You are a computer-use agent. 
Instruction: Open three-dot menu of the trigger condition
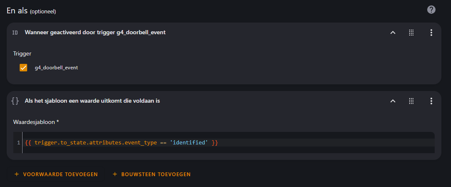[x=431, y=33]
